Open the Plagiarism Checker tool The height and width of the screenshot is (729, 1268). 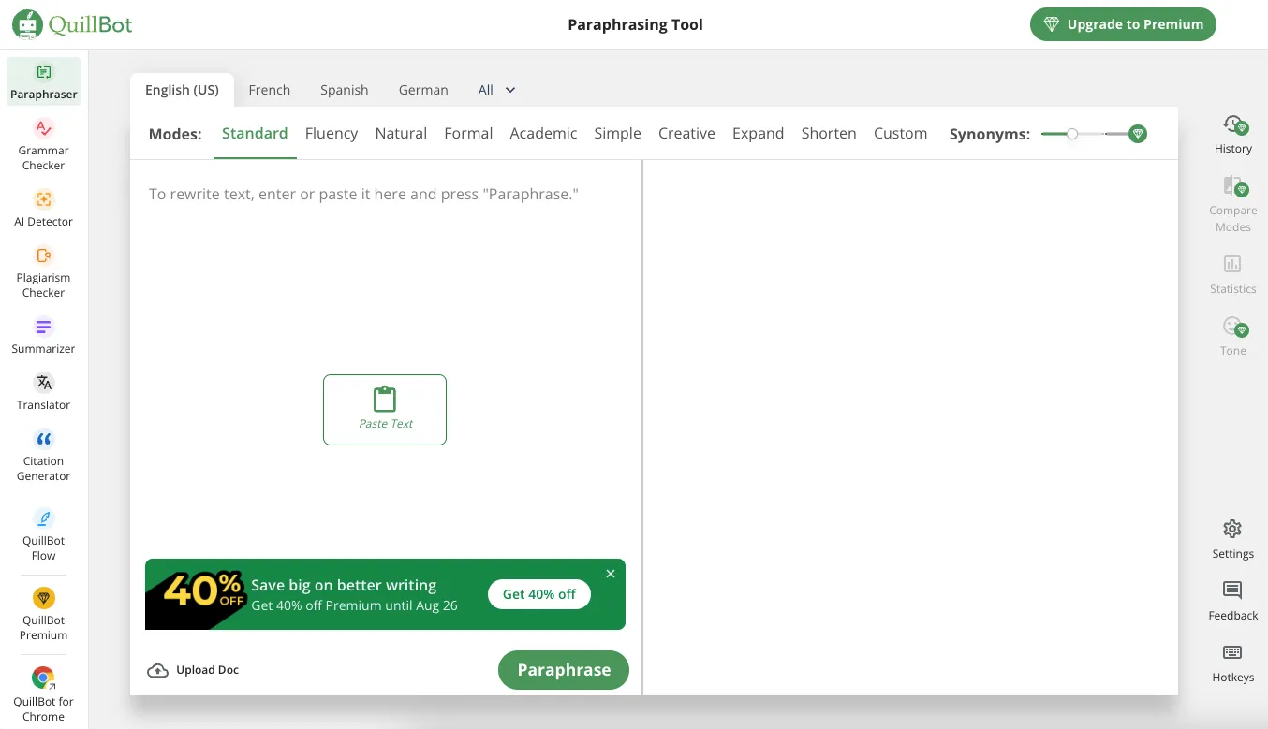[x=43, y=271]
